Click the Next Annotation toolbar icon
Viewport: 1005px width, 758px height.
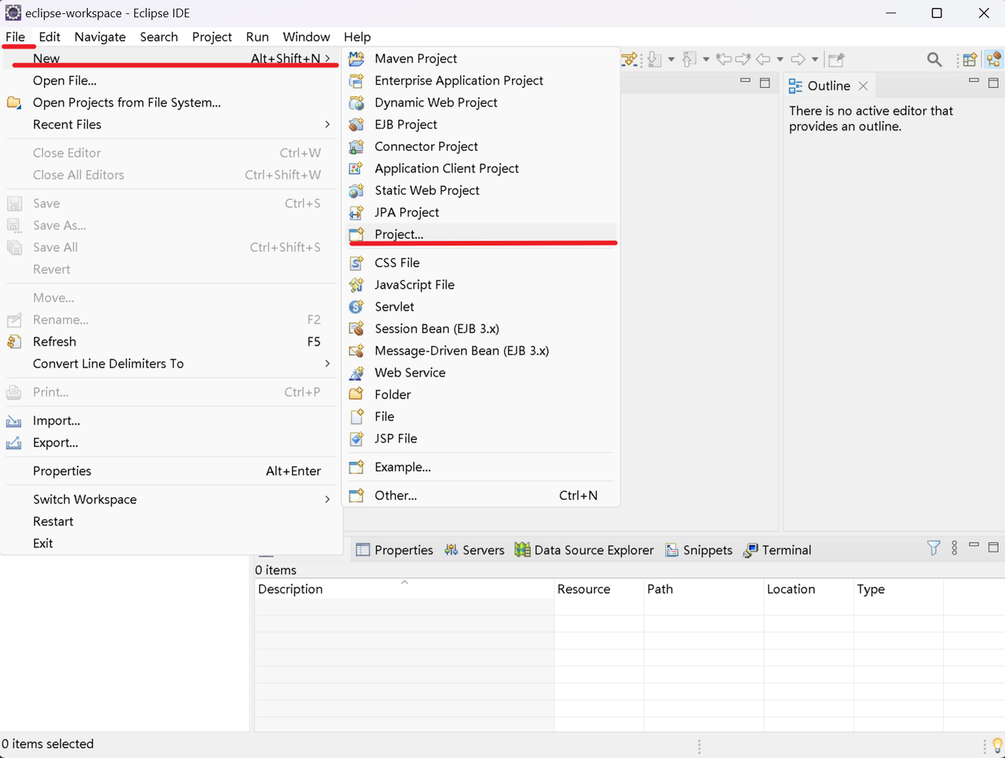(x=654, y=59)
